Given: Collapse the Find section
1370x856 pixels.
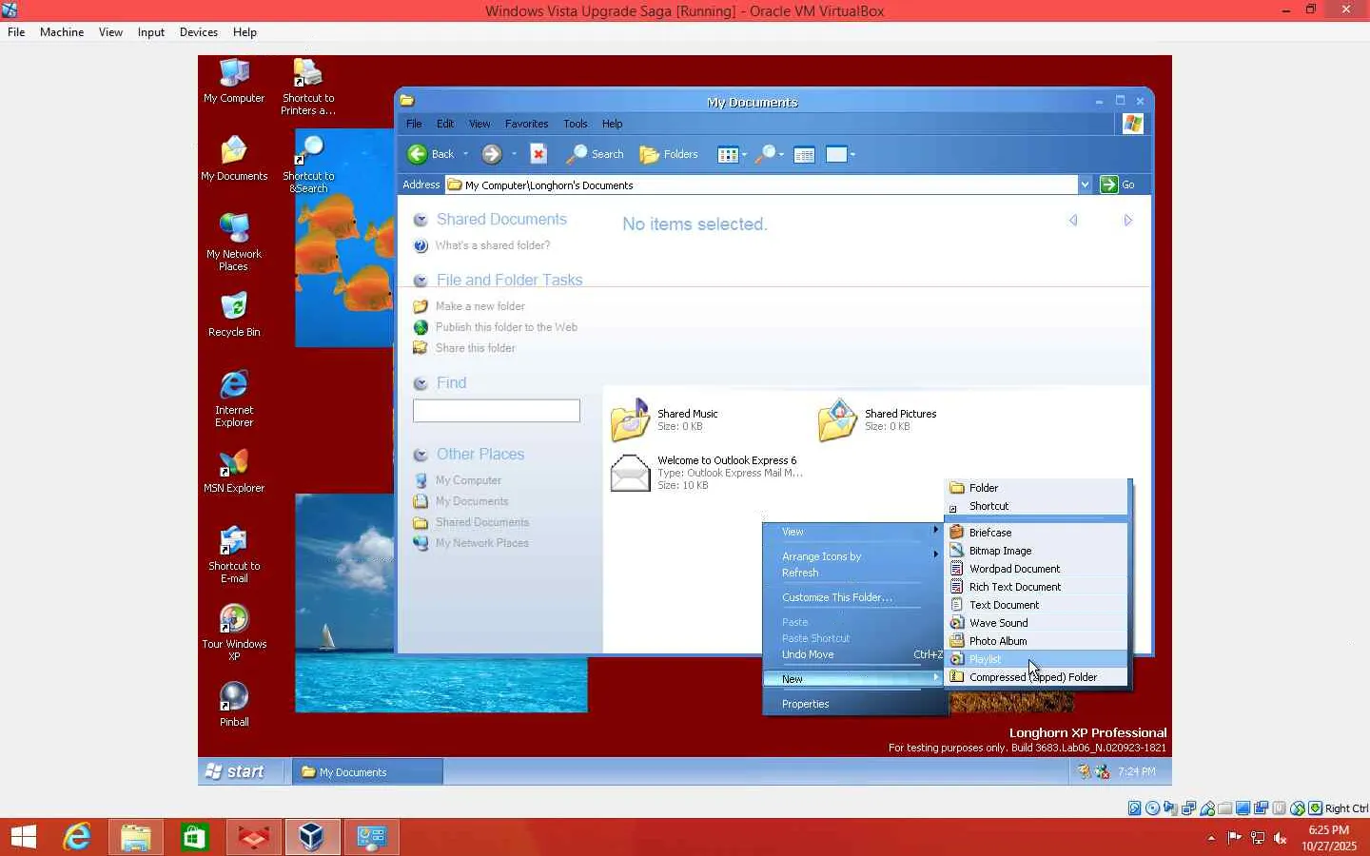Looking at the screenshot, I should click(421, 383).
